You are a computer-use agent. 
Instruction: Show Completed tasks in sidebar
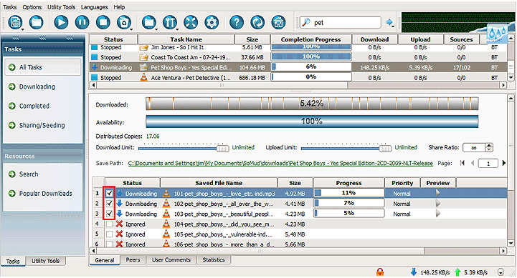point(34,106)
